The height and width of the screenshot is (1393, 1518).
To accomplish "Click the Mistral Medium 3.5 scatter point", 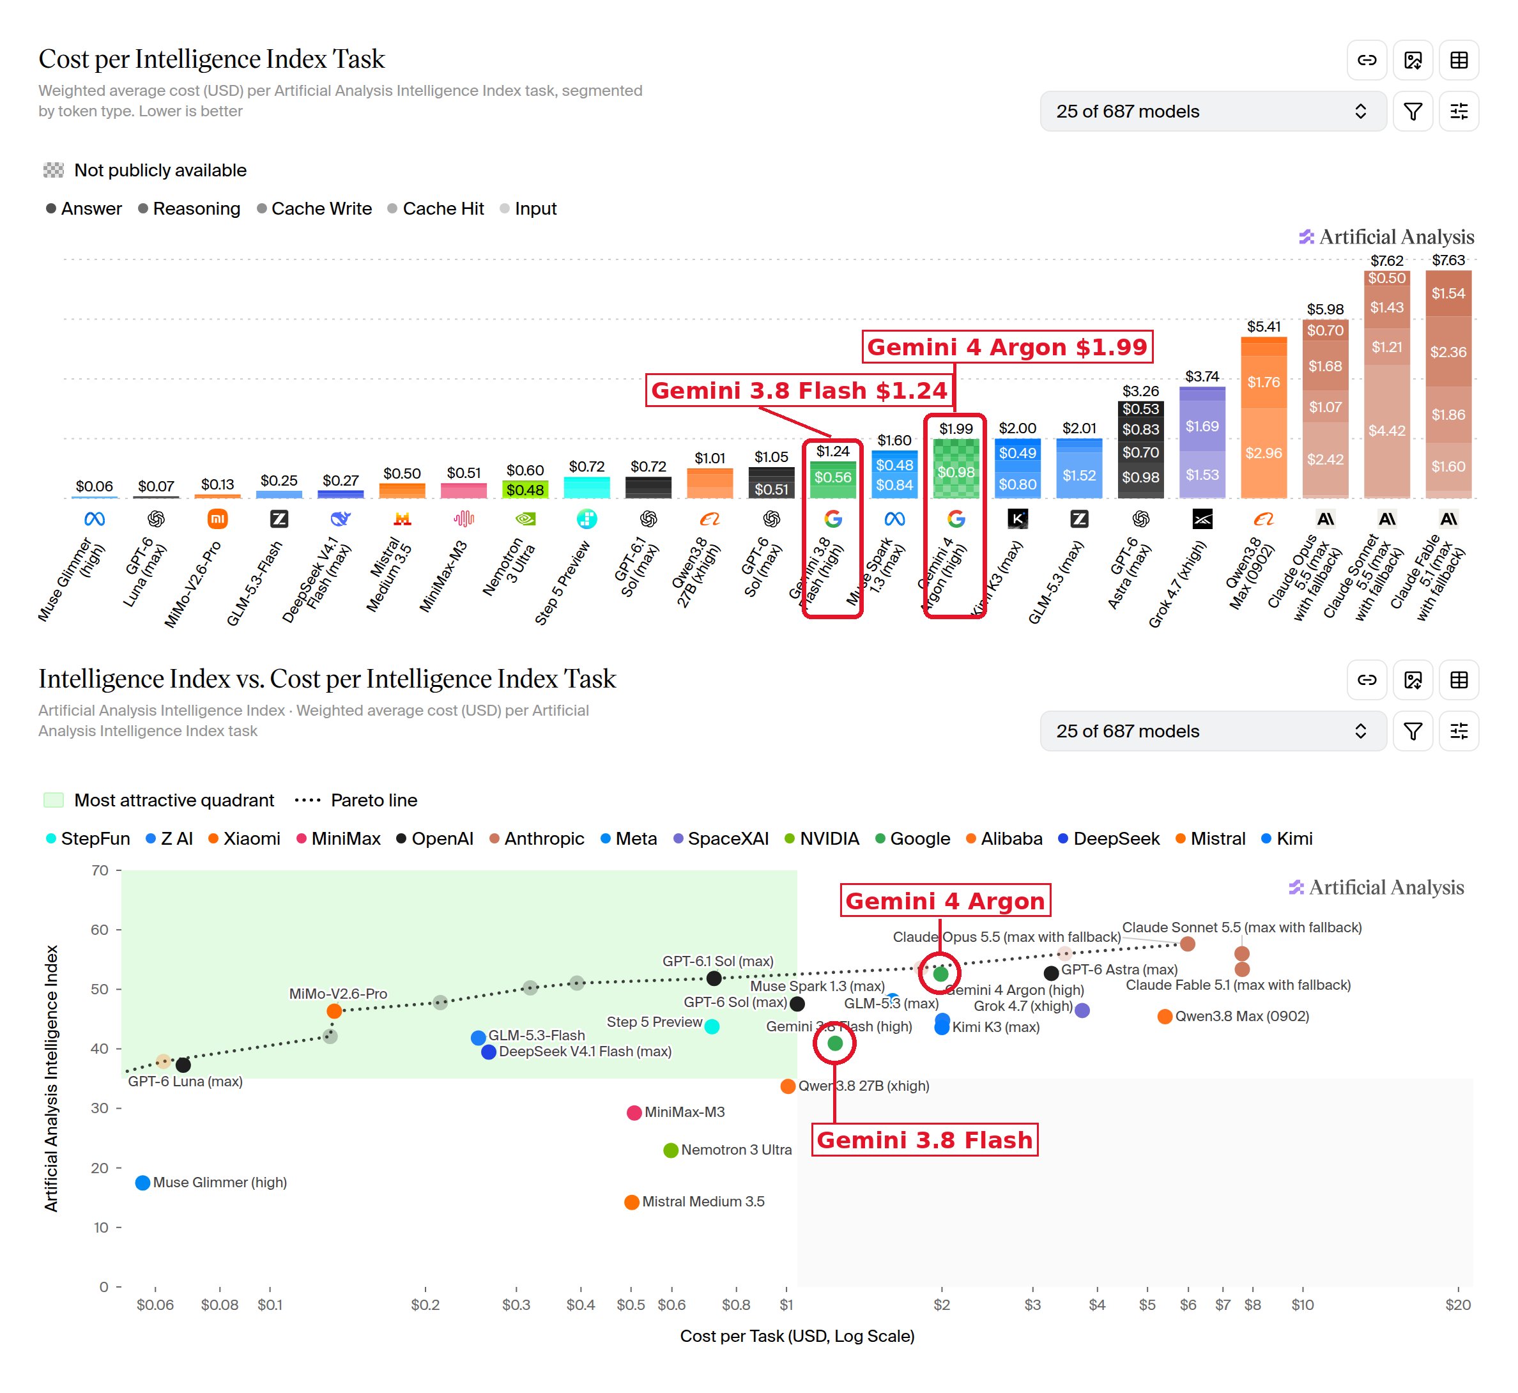I will pyautogui.click(x=632, y=1203).
